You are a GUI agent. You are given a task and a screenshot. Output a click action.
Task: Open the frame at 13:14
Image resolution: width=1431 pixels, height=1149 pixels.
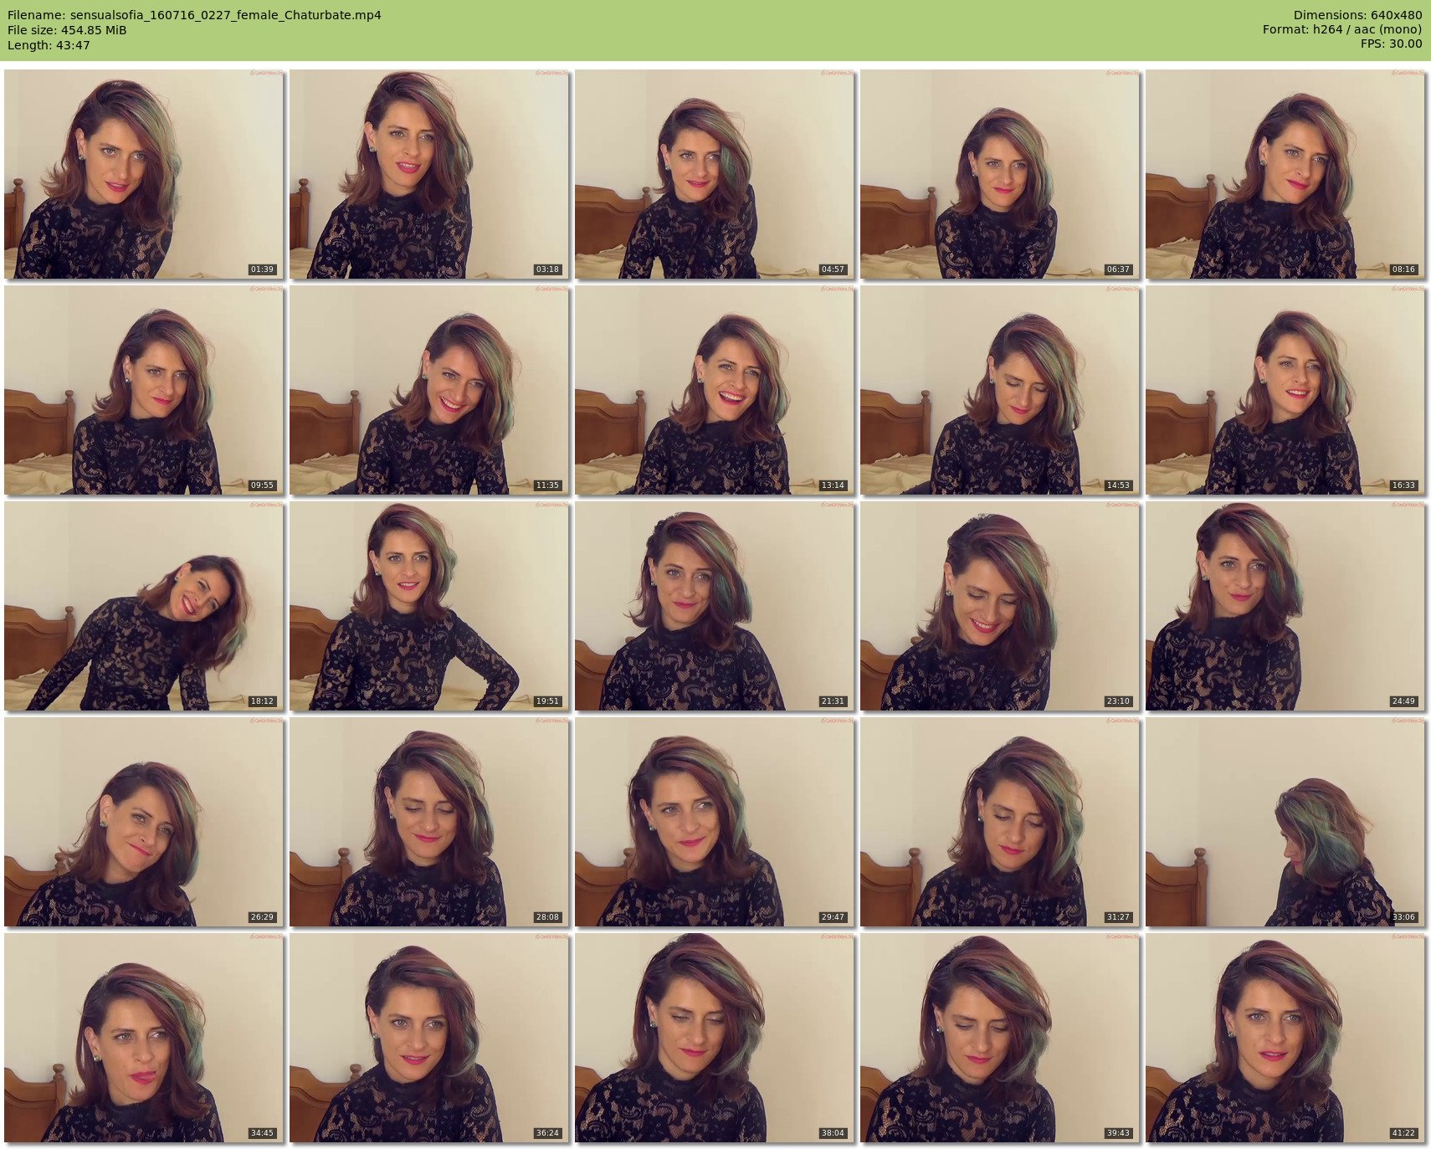tap(715, 390)
